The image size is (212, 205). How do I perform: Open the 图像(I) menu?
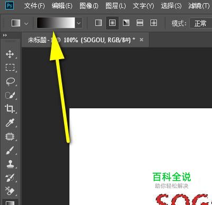tap(89, 6)
